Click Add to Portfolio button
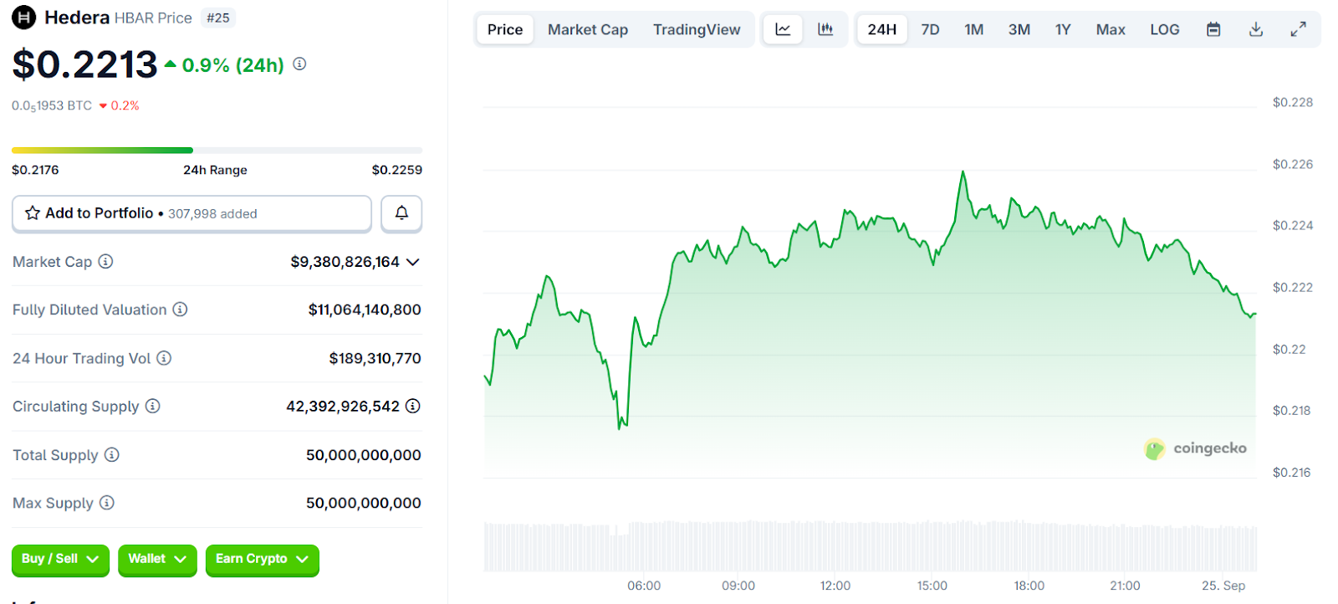Screen dimensions: 1338x604 (192, 213)
